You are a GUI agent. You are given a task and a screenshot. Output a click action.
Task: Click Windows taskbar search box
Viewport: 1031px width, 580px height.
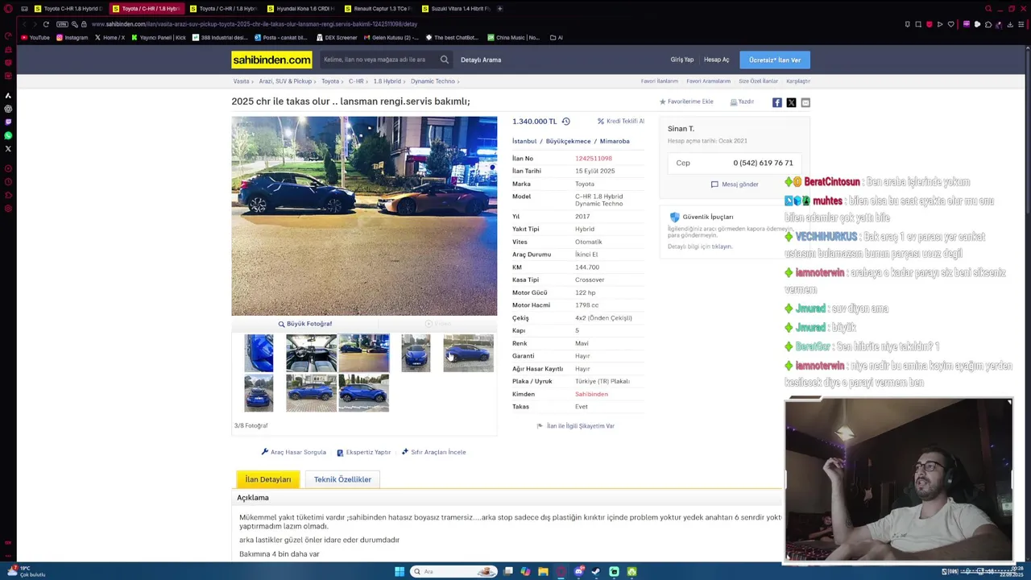[x=453, y=572]
